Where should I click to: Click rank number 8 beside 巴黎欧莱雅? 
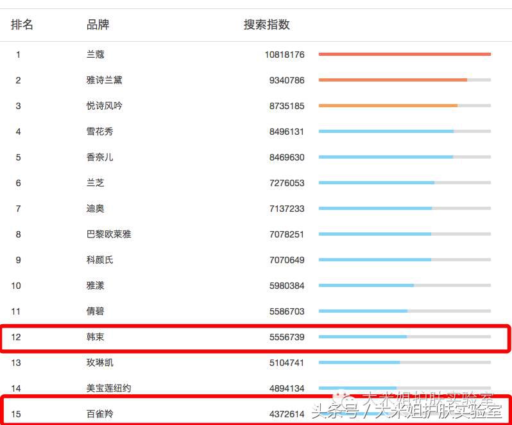(18, 234)
